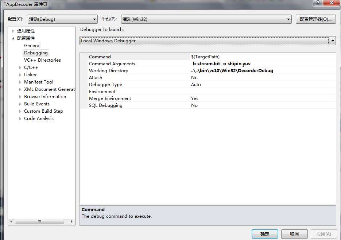The width and height of the screenshot is (341, 240).
Task: Click the tree scrollbar right arrow
Action: pos(71,221)
